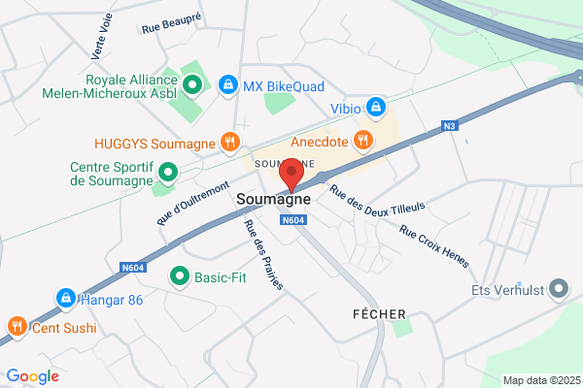Click the Map data ©2025 attribution
583x388 pixels.
pos(542,380)
